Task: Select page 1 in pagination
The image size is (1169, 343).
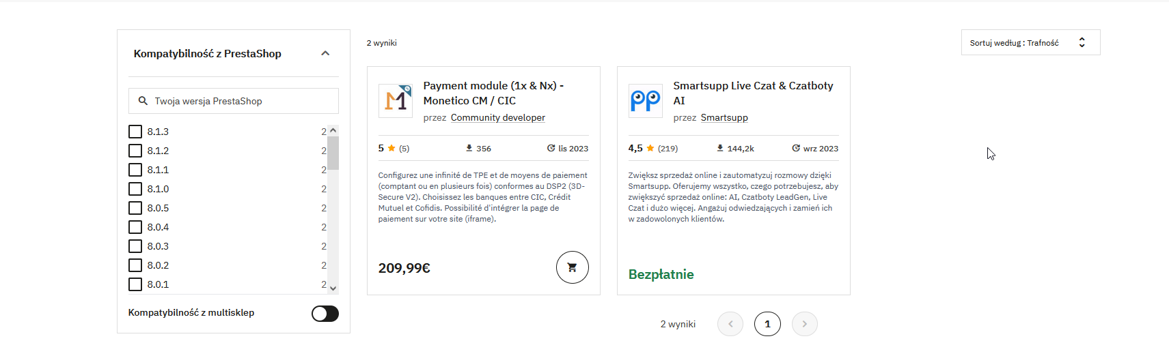Action: click(767, 324)
